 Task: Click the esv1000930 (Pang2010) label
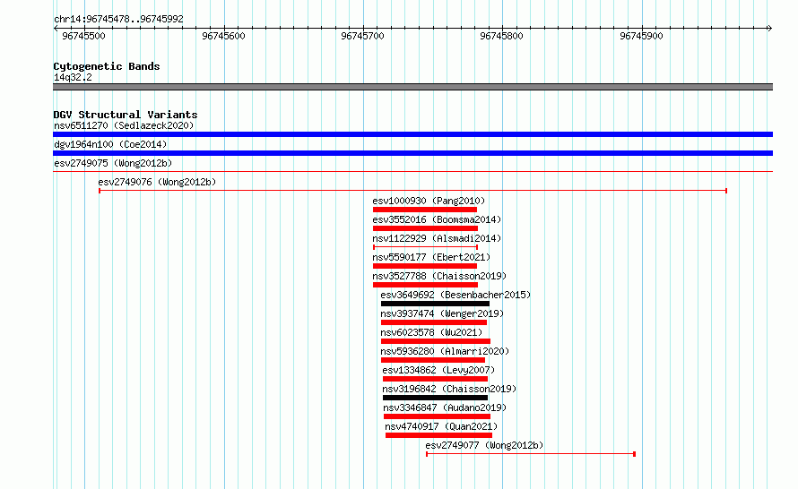(x=429, y=201)
